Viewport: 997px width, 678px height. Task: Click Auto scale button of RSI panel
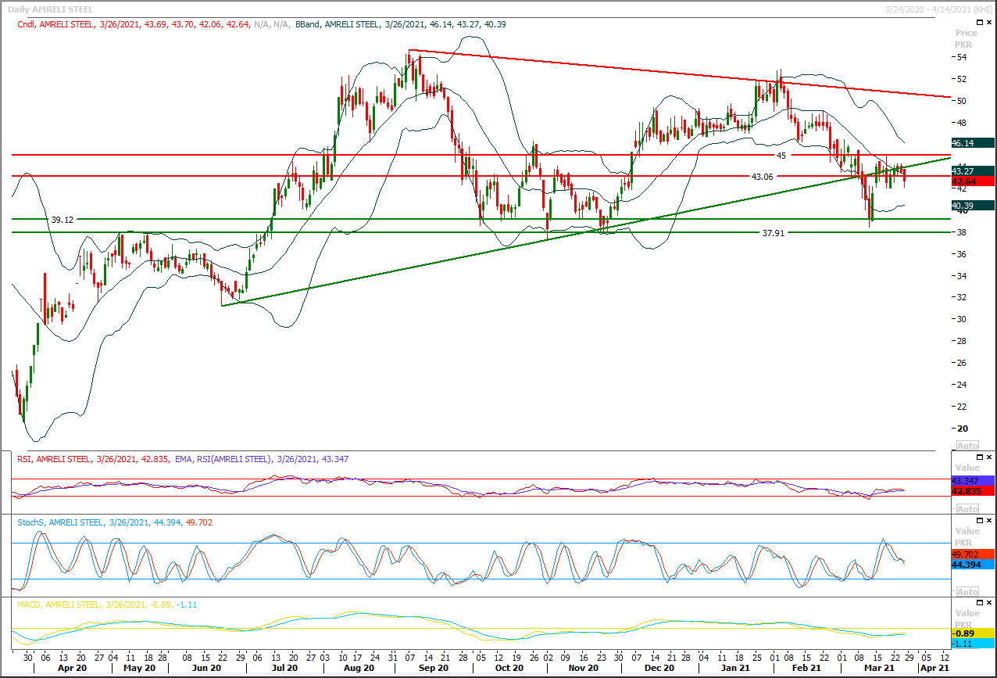point(967,508)
